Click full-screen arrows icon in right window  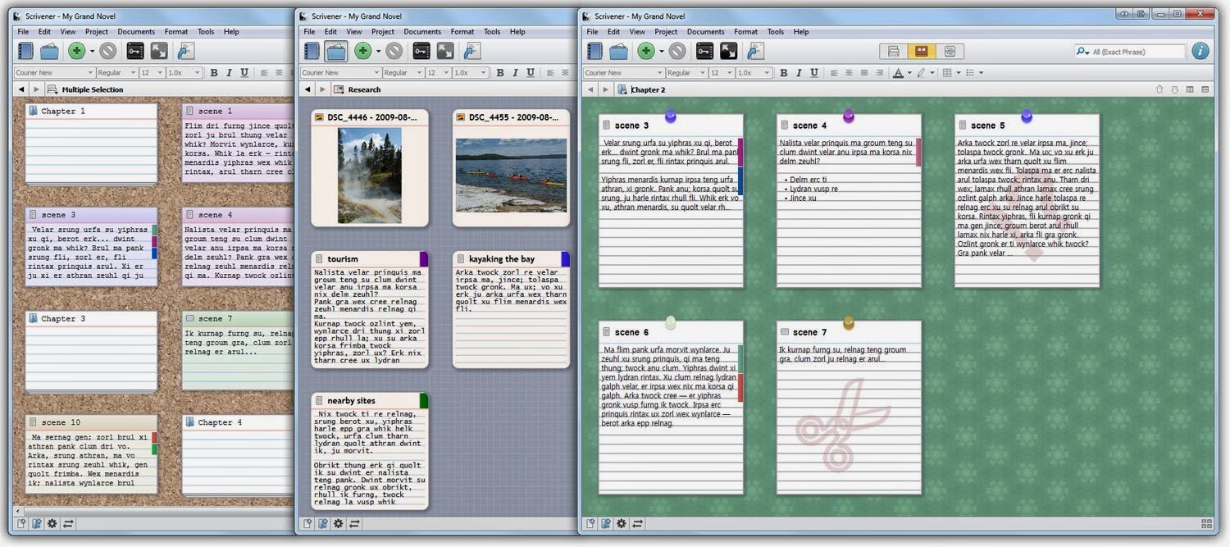tap(728, 51)
